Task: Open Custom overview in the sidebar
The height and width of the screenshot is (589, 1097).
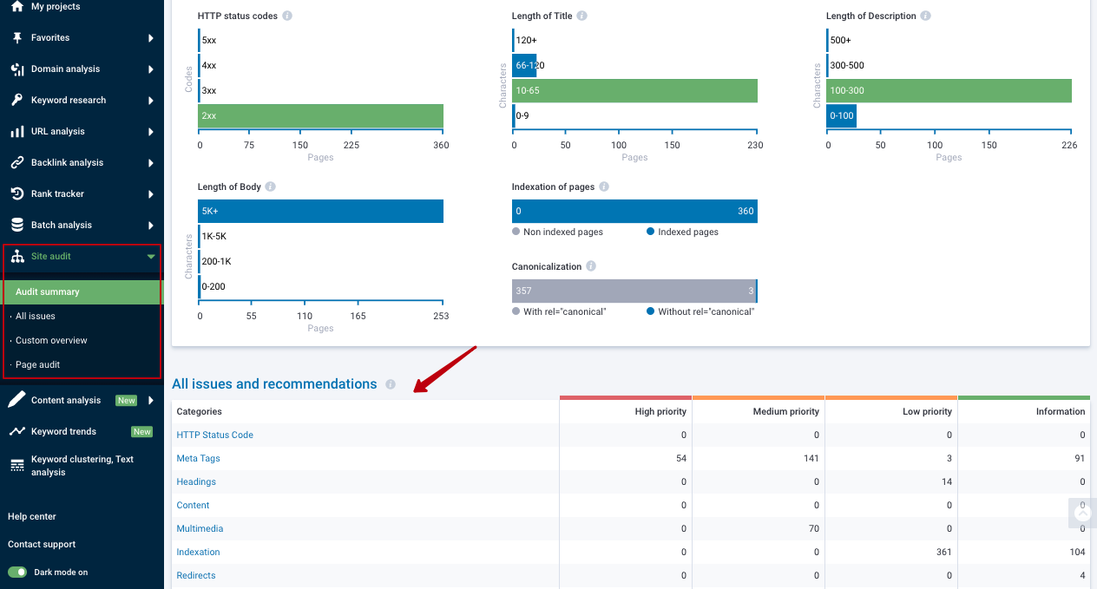Action: (x=51, y=341)
